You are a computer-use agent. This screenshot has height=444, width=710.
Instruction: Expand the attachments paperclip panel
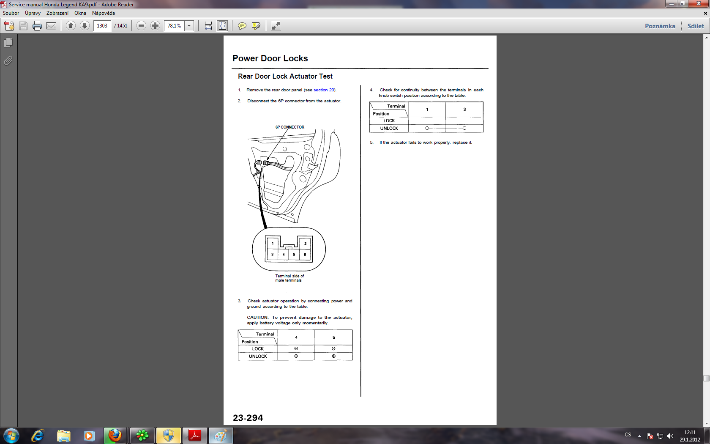(8, 61)
